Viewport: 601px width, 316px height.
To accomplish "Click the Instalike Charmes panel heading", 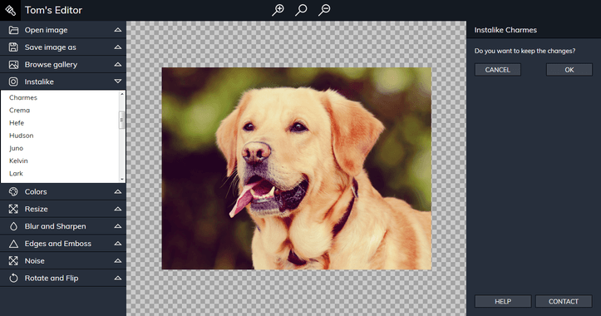I will point(505,30).
